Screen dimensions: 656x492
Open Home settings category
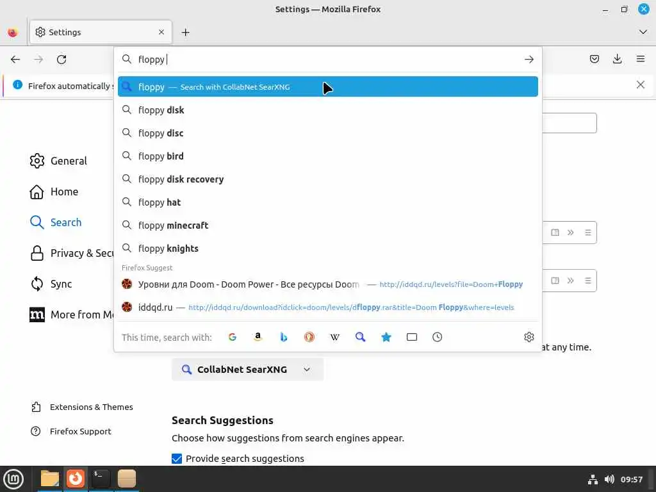coord(54,192)
